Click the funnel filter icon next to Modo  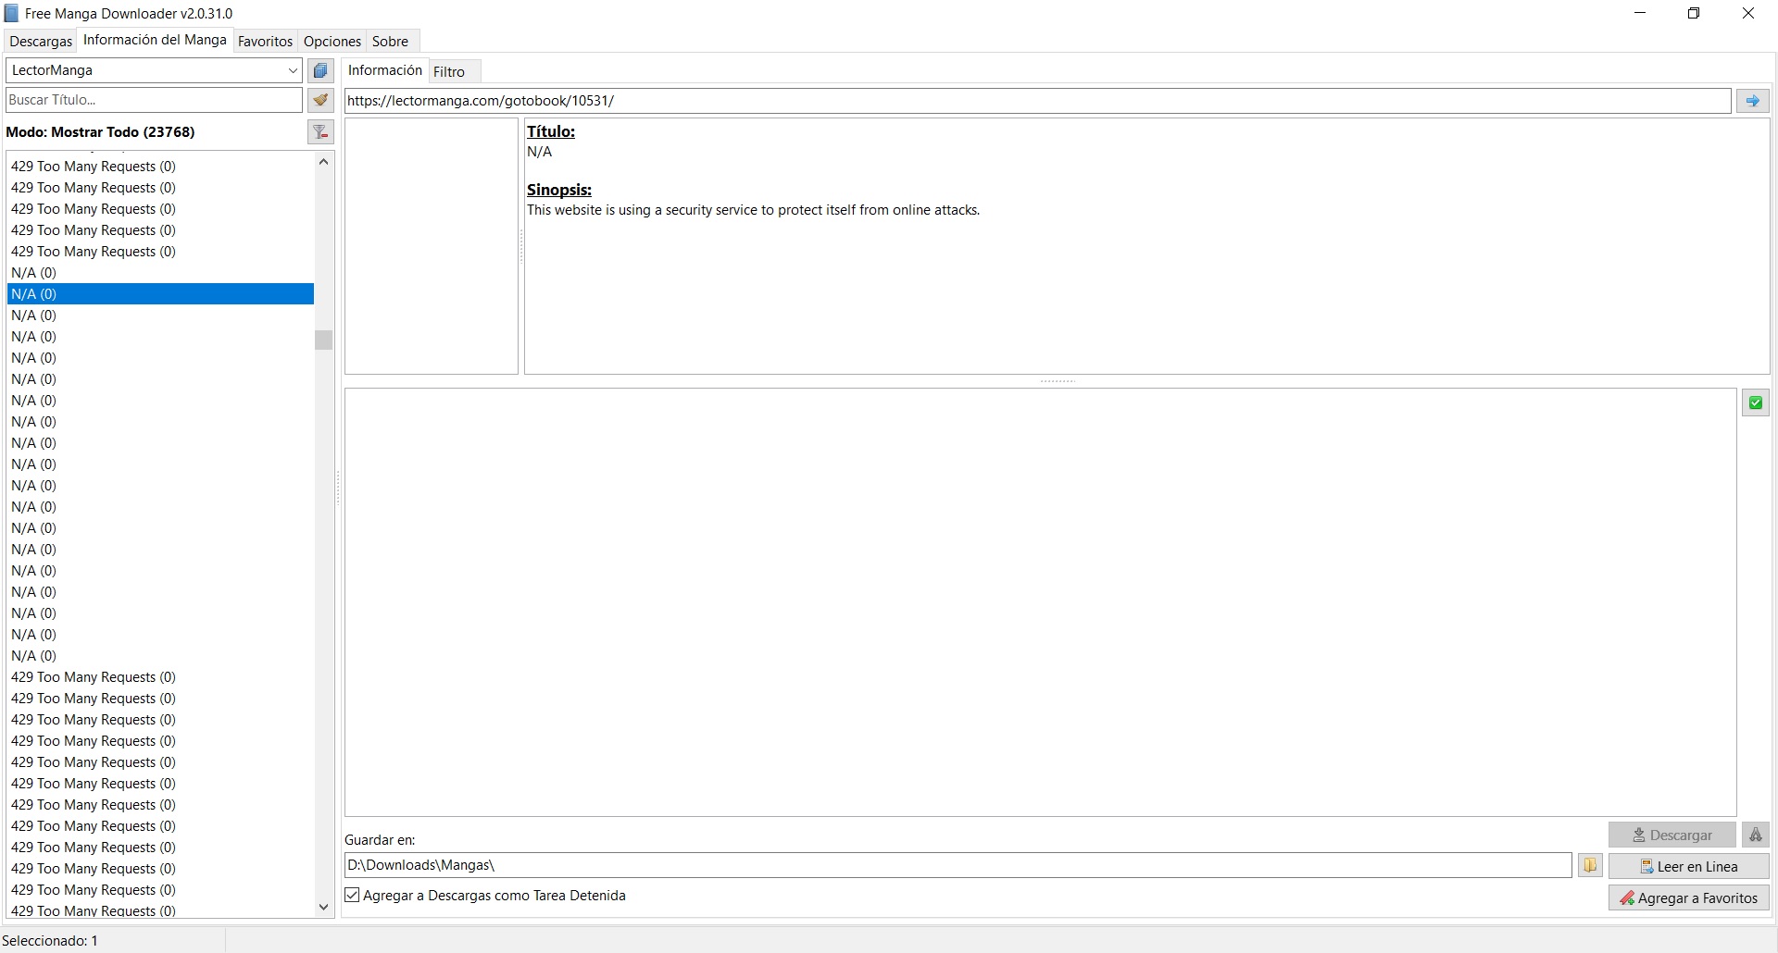point(321,132)
